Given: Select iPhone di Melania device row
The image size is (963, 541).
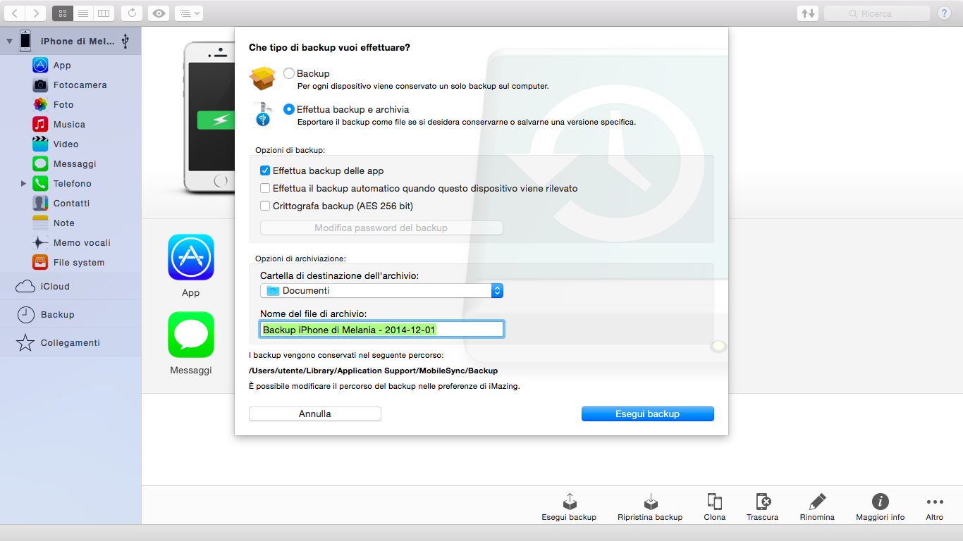Looking at the screenshot, I should click(x=70, y=41).
